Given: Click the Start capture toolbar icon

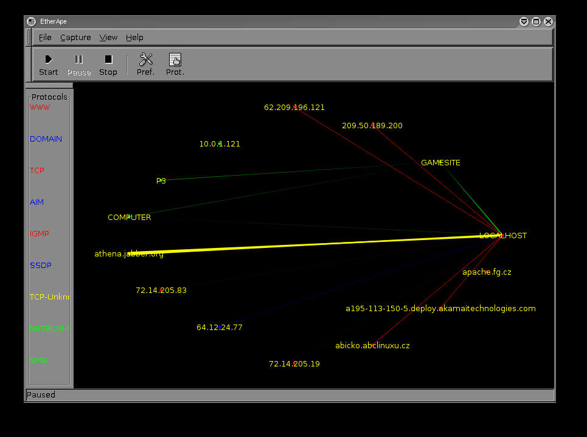Looking at the screenshot, I should coord(49,60).
